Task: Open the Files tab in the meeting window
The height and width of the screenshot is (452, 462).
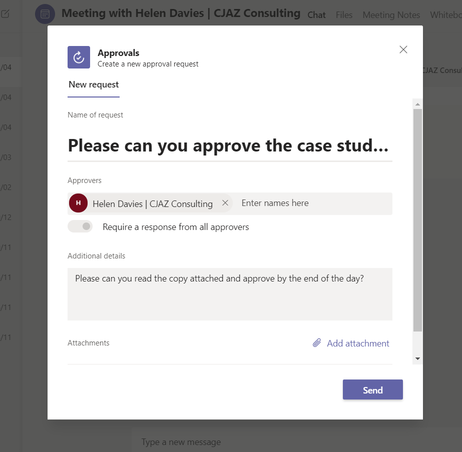Action: coord(344,14)
